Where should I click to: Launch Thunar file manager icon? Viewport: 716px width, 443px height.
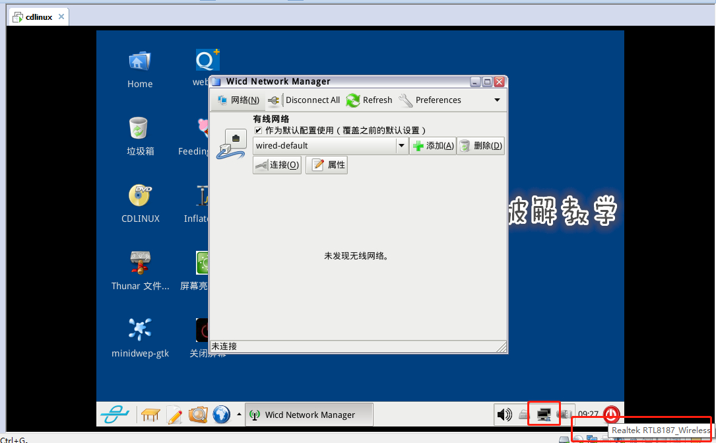click(x=140, y=271)
